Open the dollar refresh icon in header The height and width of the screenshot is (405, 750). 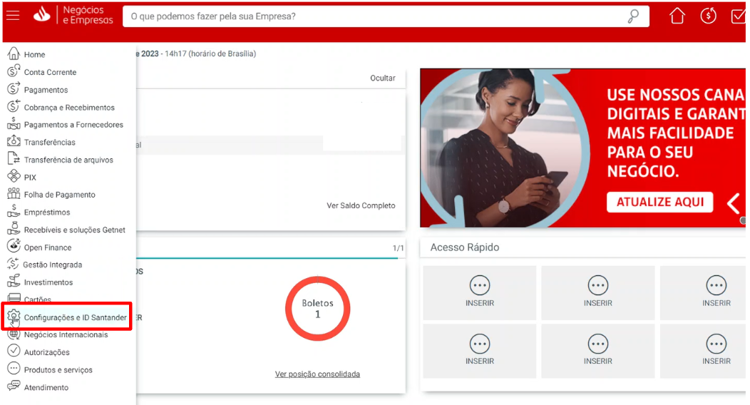(708, 16)
